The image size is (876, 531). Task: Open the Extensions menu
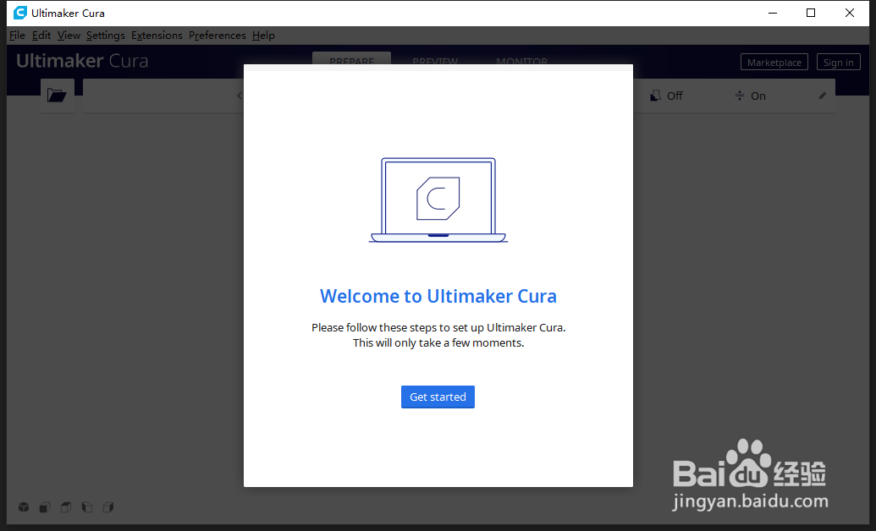pos(157,36)
